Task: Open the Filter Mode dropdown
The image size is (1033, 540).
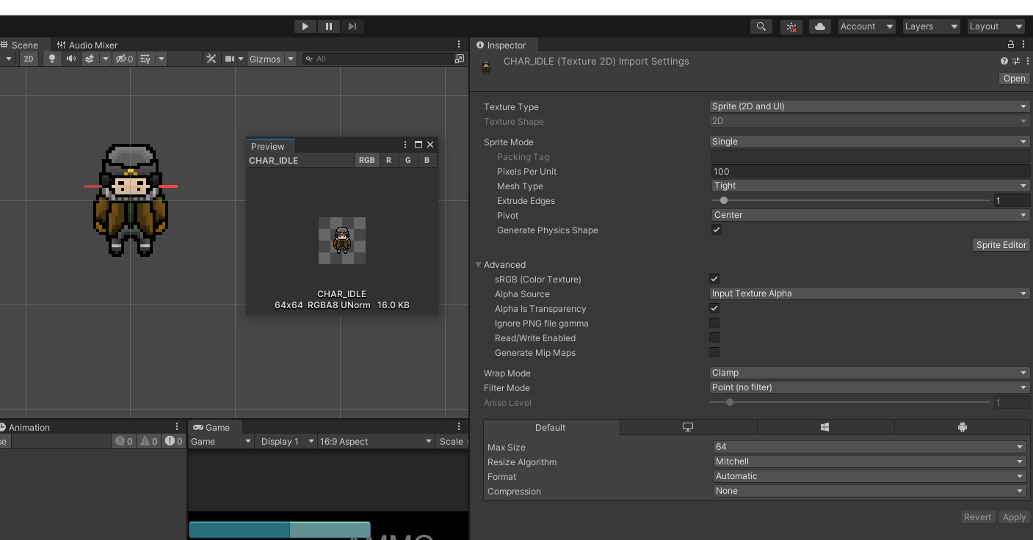Action: (x=869, y=387)
